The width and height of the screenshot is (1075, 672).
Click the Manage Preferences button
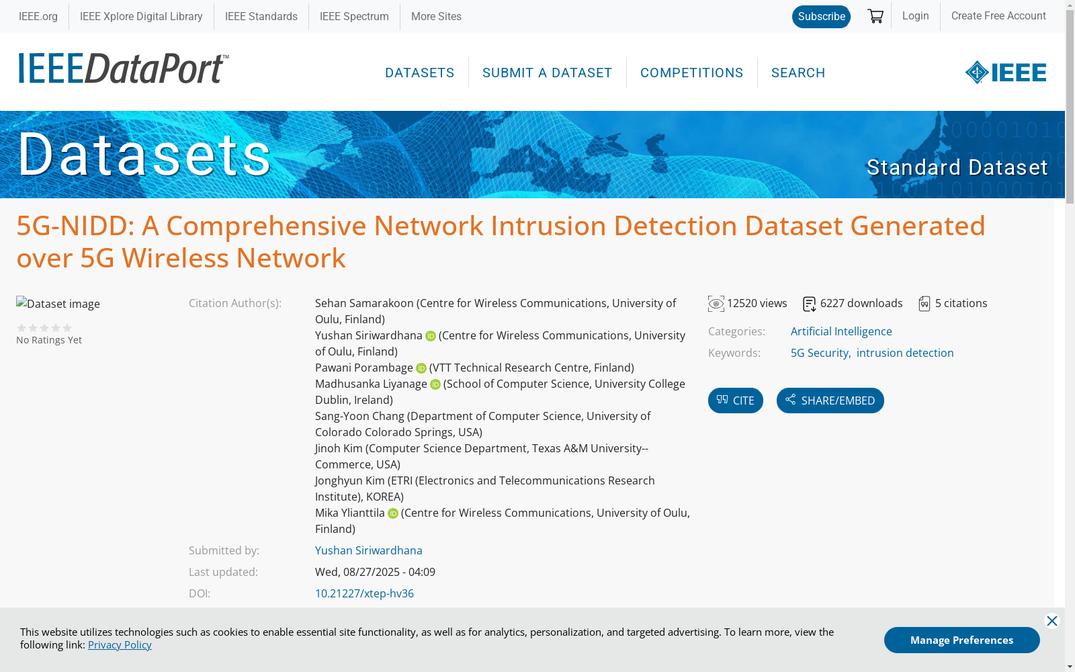(962, 640)
